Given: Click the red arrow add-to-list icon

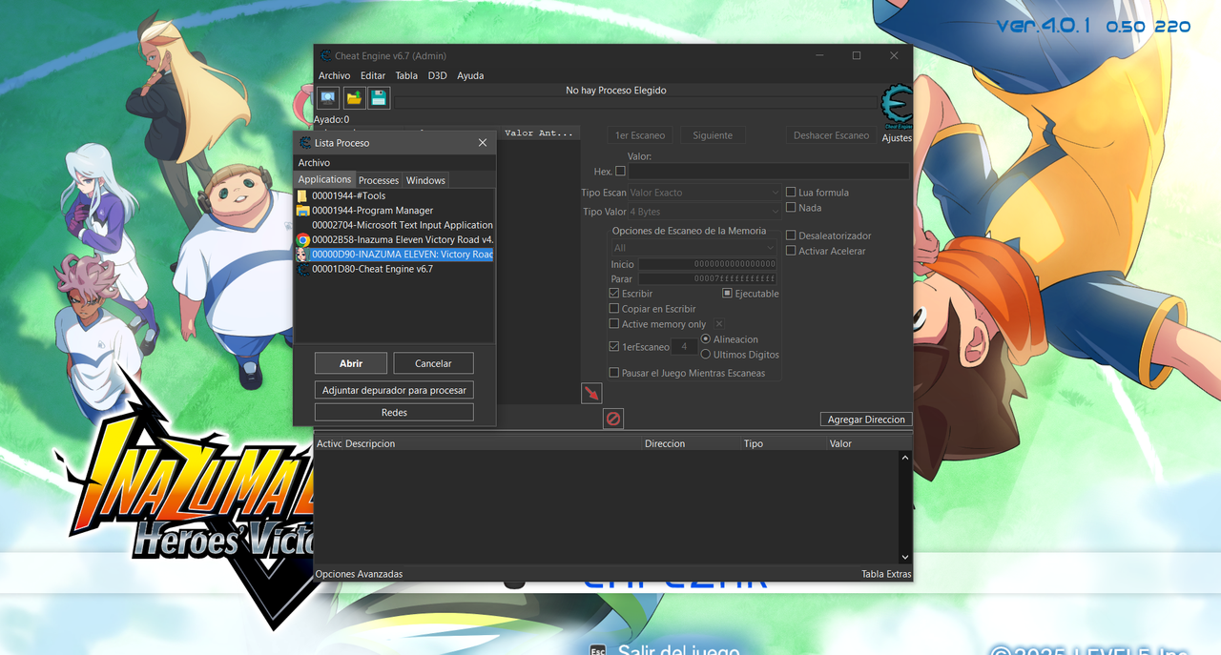Looking at the screenshot, I should (591, 393).
